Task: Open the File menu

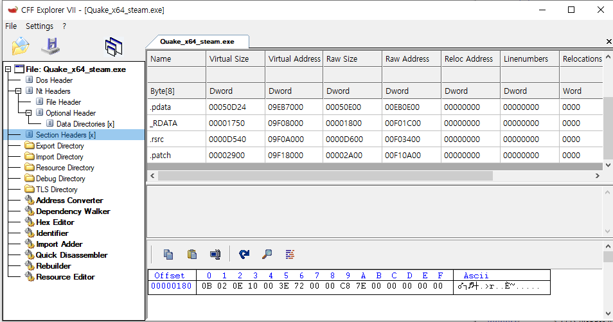Action: [11, 26]
